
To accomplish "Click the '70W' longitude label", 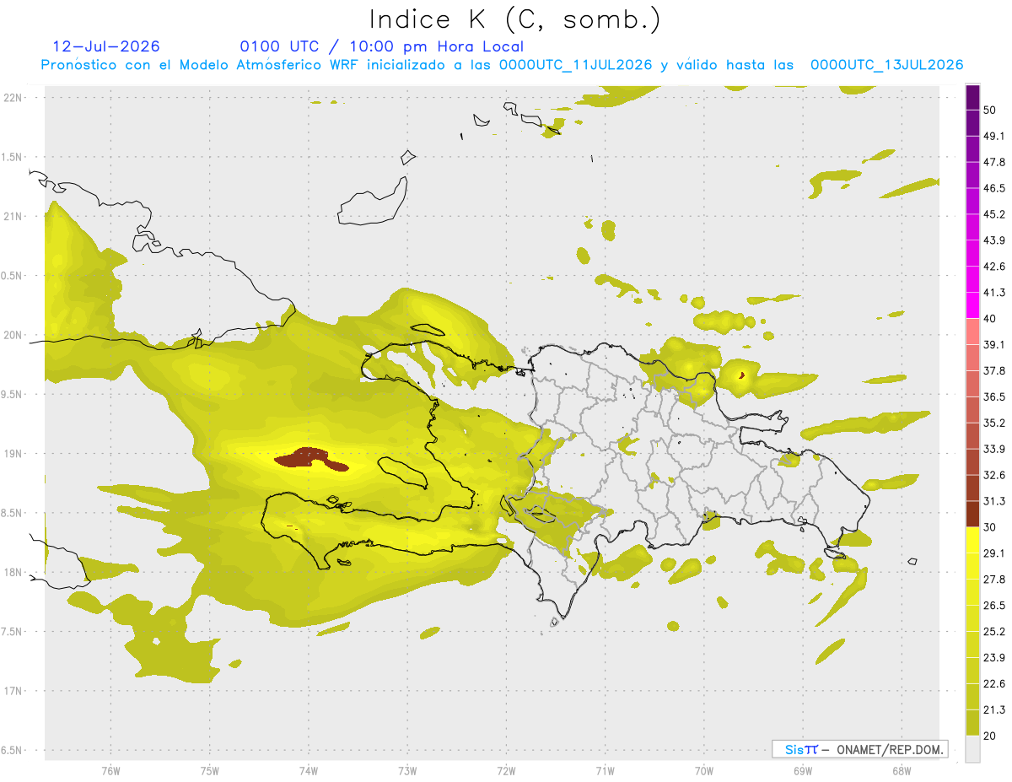I will pos(703,771).
